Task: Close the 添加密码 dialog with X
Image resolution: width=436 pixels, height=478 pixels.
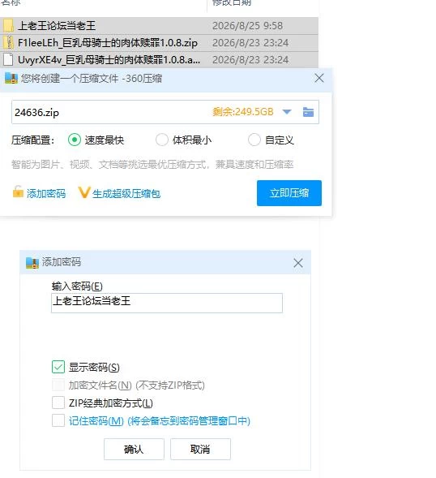Action: click(x=298, y=263)
